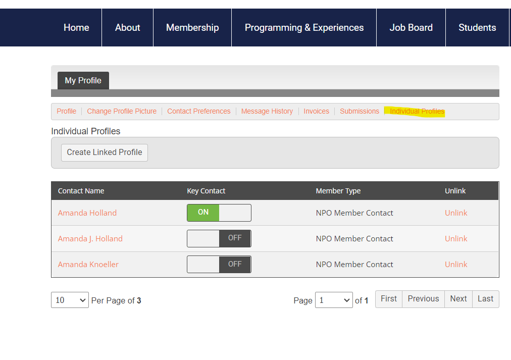The height and width of the screenshot is (360, 511).
Task: Open the Home navigation item
Action: [x=76, y=28]
